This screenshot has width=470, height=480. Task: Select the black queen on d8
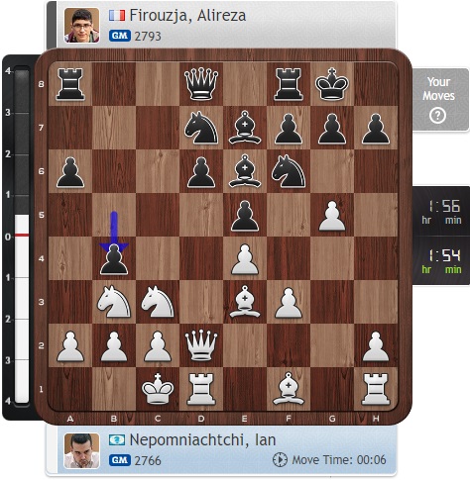click(201, 84)
